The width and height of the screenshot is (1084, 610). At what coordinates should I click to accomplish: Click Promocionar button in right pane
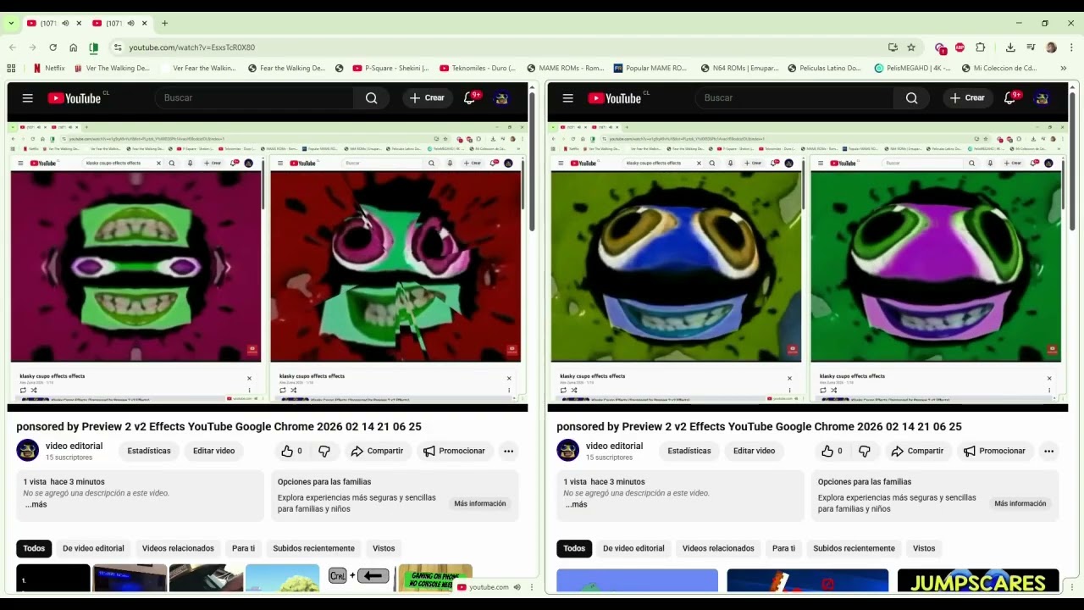993,451
